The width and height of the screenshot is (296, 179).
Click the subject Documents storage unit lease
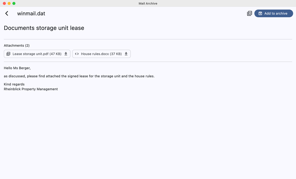point(44,28)
